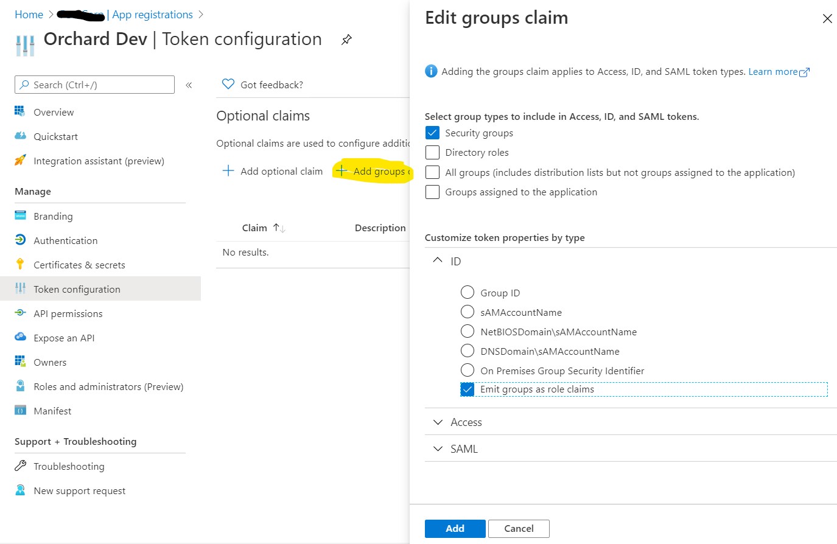Open Certificates & secrets page

(80, 265)
